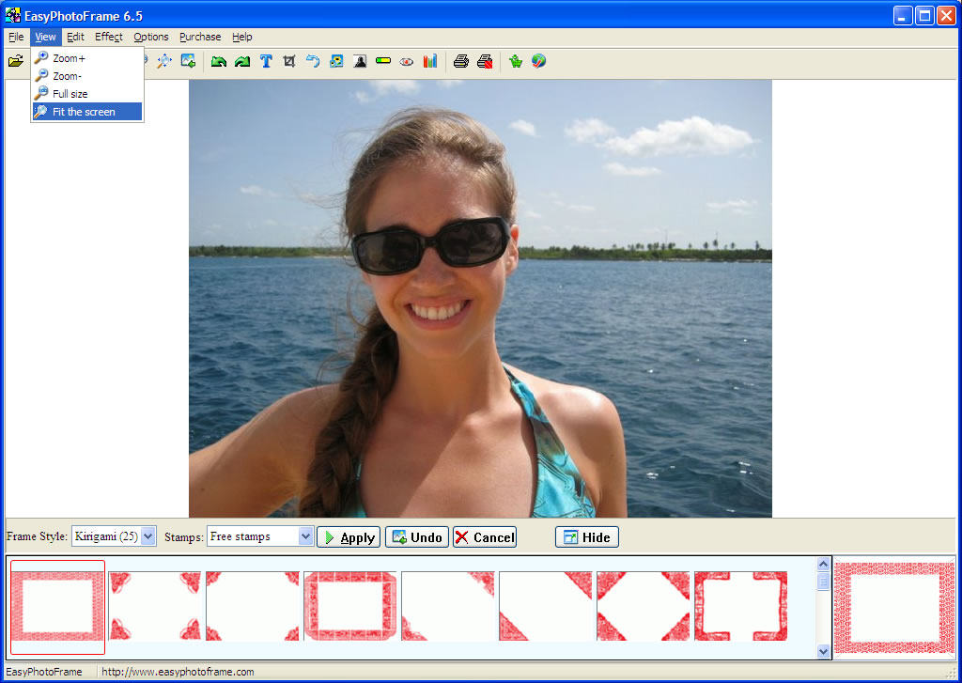The height and width of the screenshot is (683, 962).
Task: Click the photo of the woman
Action: click(480, 299)
